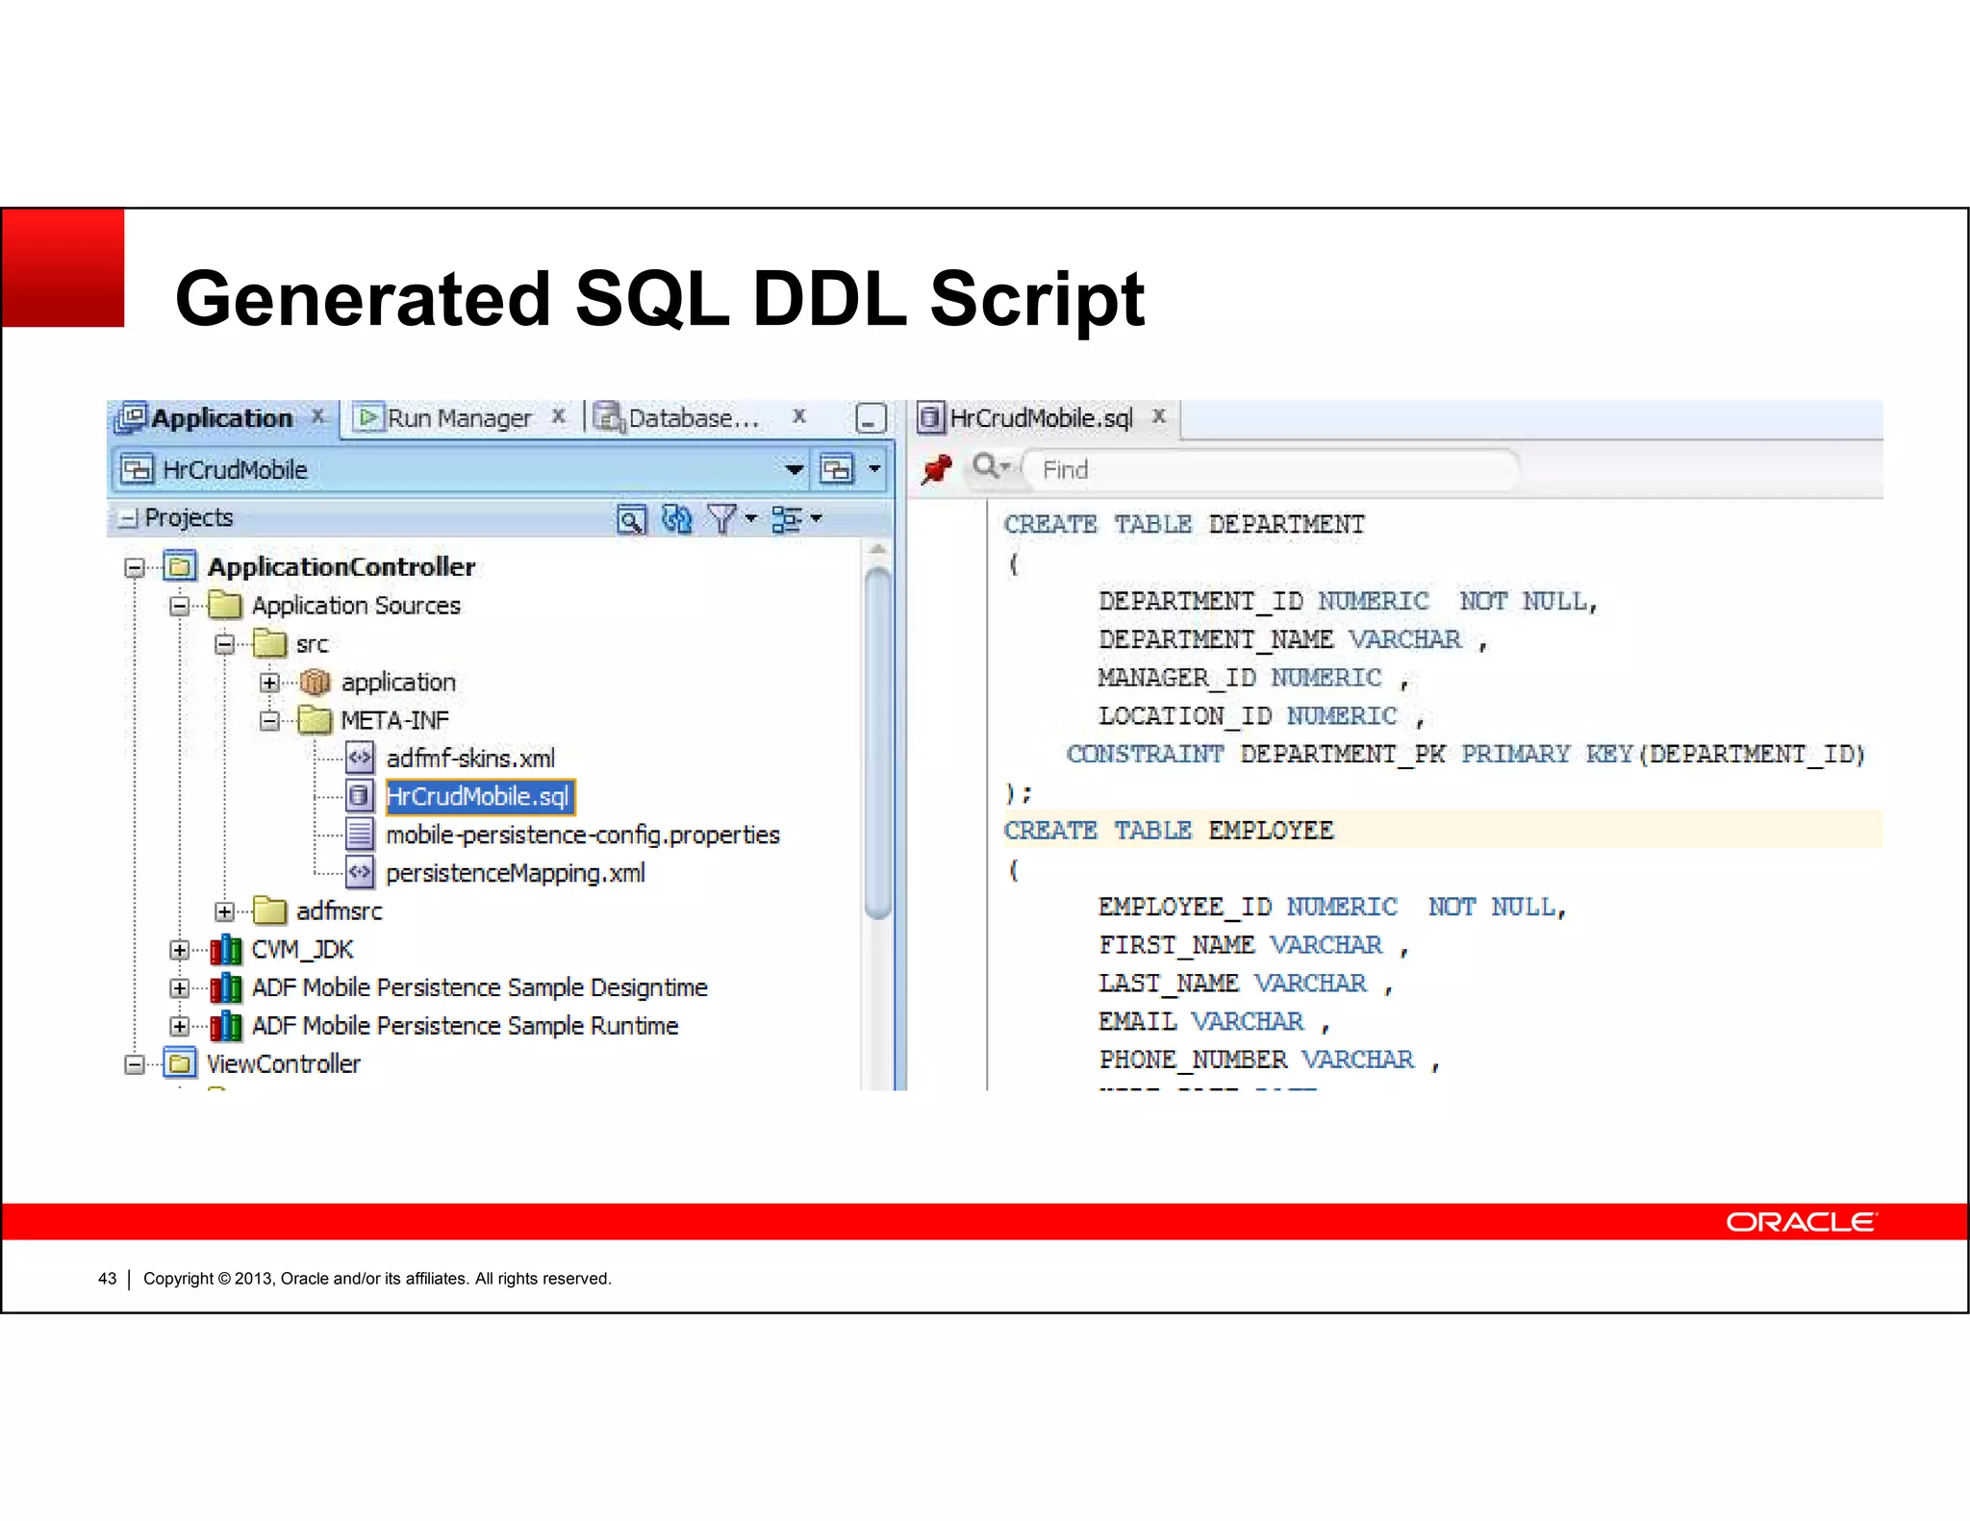Click the CVM_JDK library books icon
The image size is (1970, 1521).
click(226, 950)
